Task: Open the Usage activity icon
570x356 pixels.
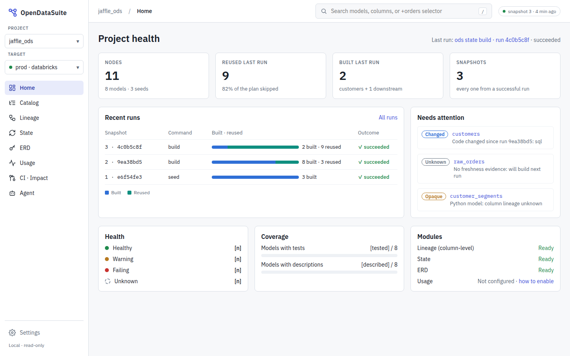Action: pyautogui.click(x=12, y=163)
